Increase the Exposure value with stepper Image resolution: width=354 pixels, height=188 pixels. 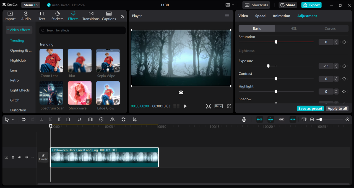click(x=336, y=65)
